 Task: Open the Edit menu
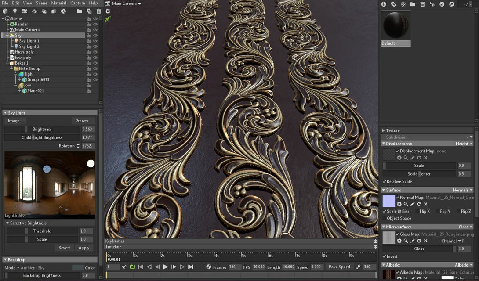[x=15, y=3]
